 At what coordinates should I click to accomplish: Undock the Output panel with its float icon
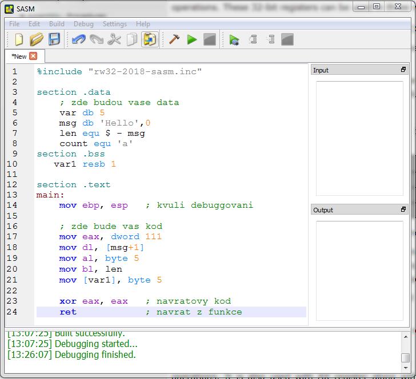[x=403, y=209]
